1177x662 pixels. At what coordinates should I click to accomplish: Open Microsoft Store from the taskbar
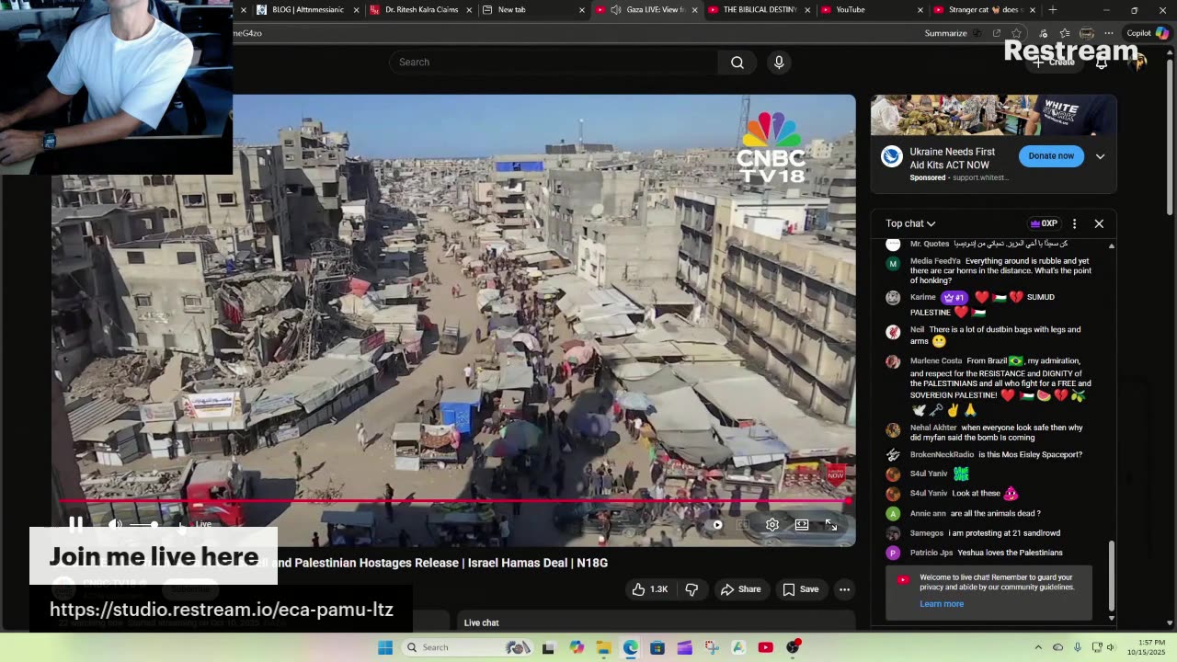(x=657, y=647)
